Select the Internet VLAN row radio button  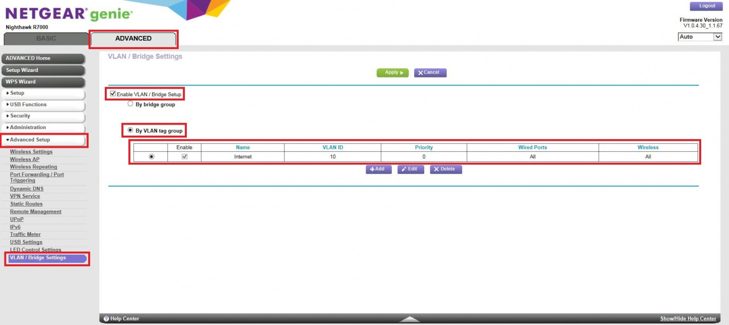(151, 157)
